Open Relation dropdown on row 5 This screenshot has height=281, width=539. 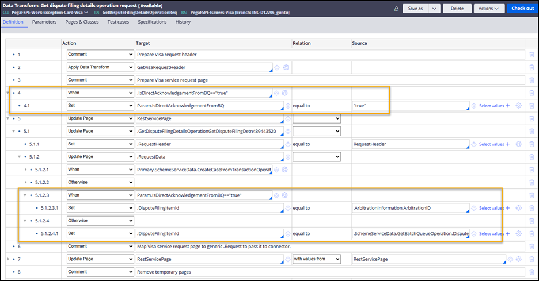click(x=317, y=118)
